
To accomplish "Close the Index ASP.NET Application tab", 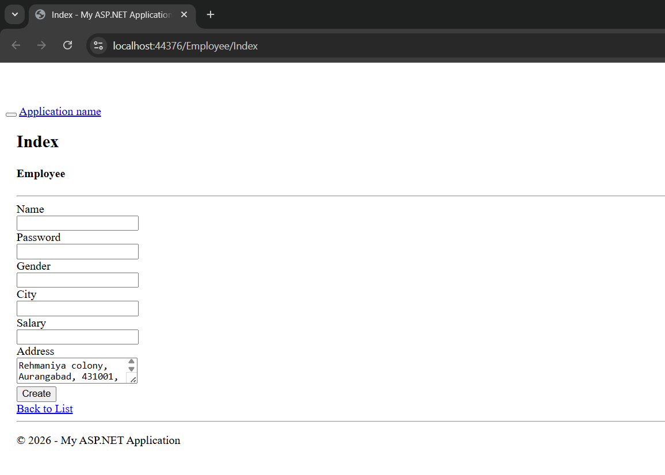I will (184, 14).
